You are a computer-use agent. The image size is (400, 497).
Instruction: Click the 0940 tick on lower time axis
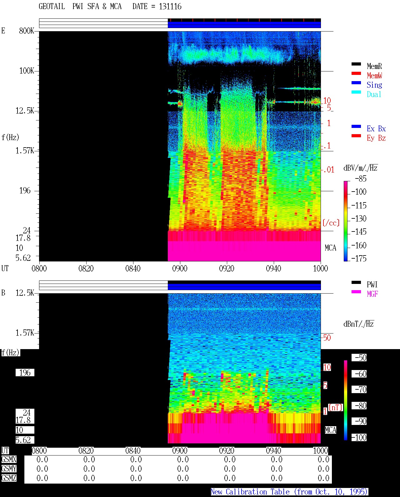coord(273,451)
